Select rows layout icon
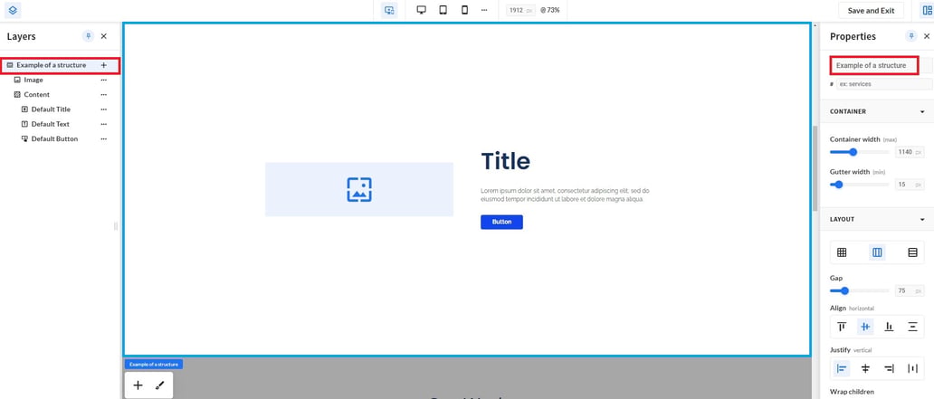This screenshot has height=399, width=934. (912, 252)
